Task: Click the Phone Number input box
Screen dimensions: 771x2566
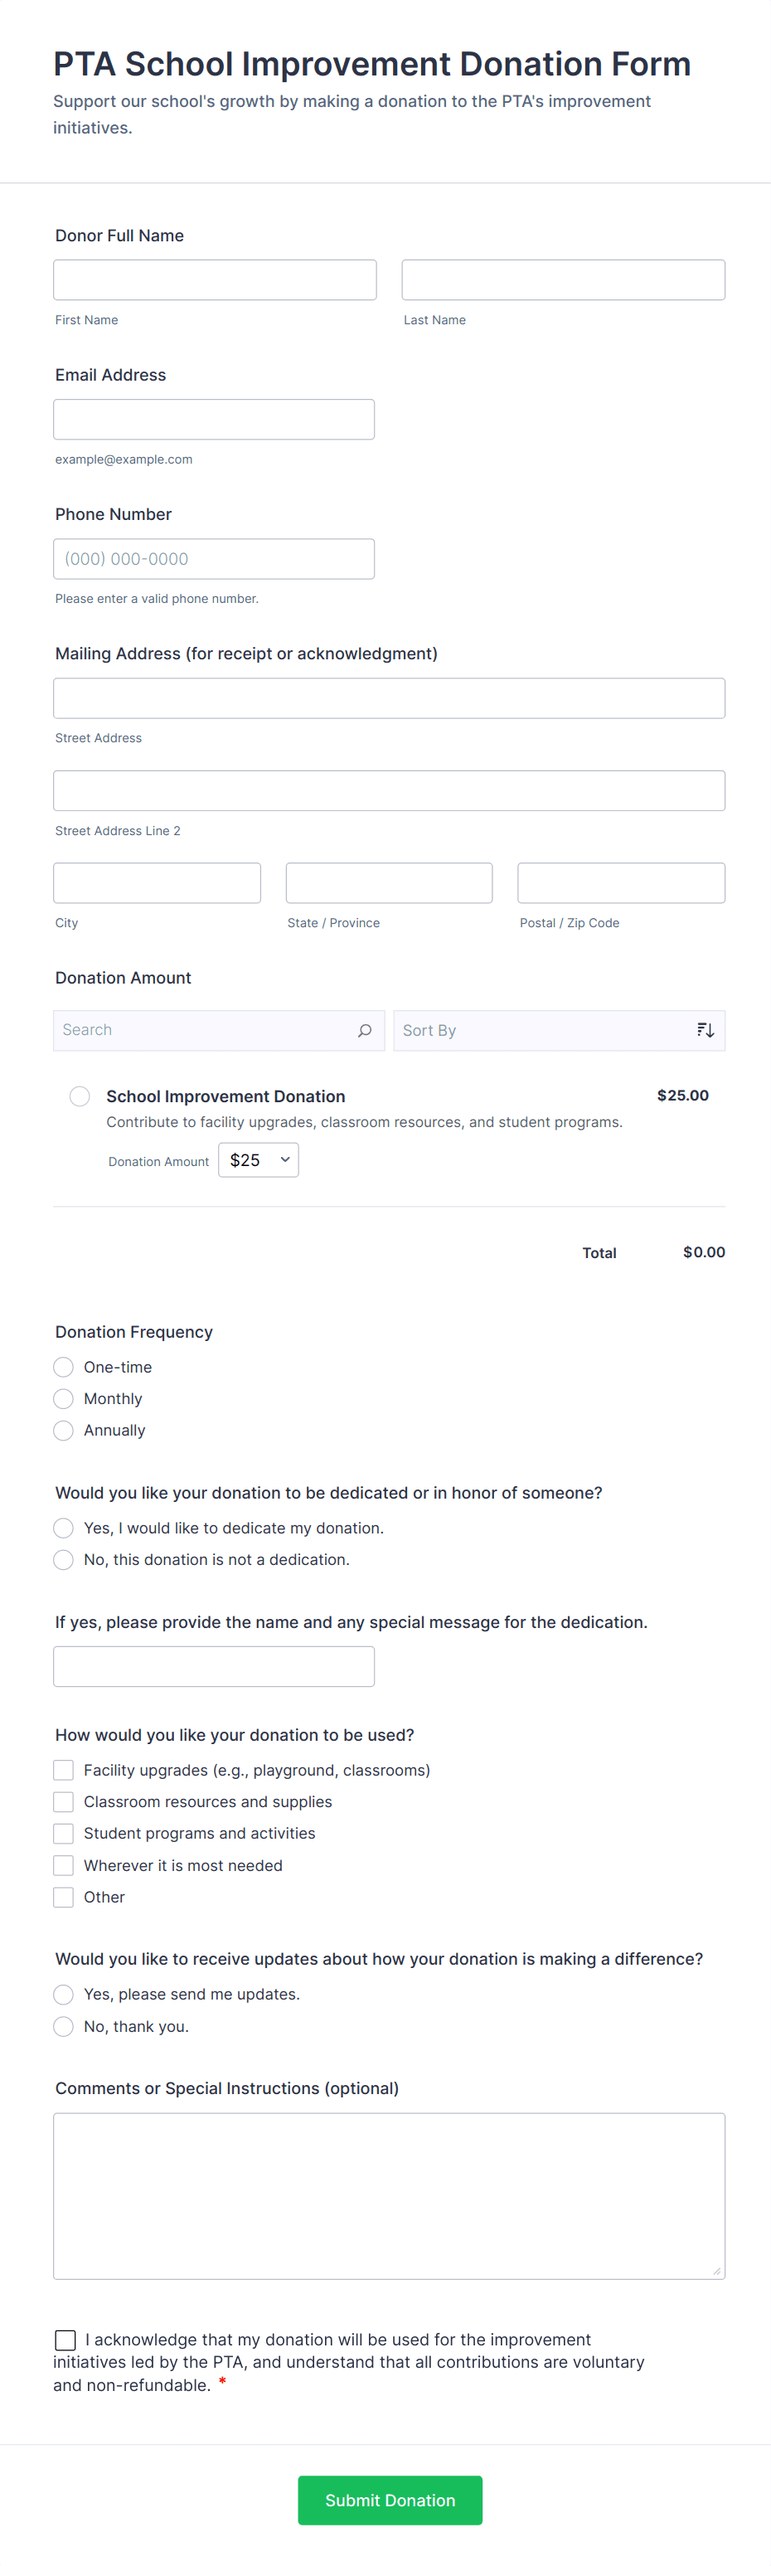Action: click(x=214, y=559)
